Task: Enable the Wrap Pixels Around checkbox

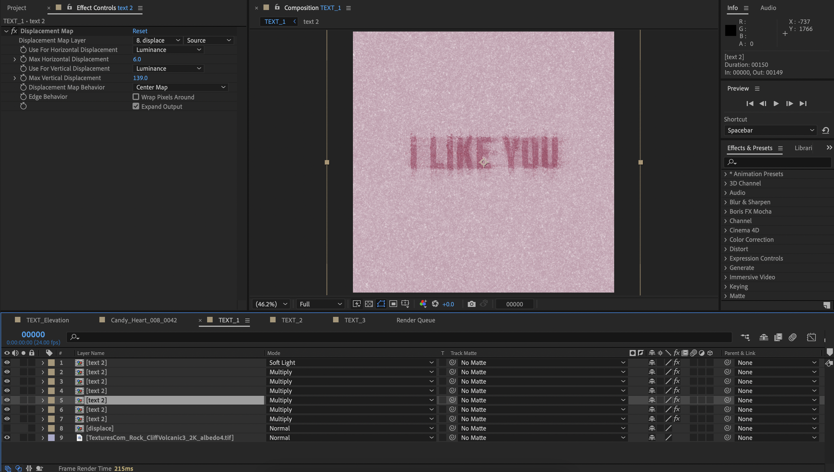Action: pyautogui.click(x=136, y=97)
